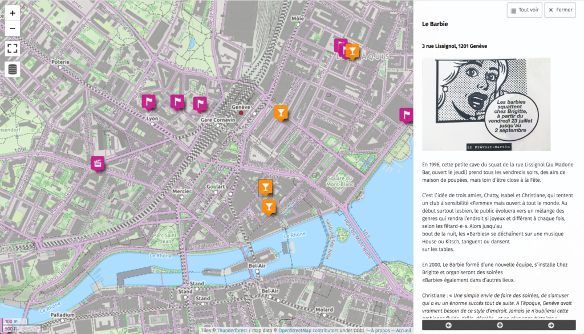This screenshot has width=584, height=334.
Task: Click the center plus icon in bottom bar
Action: click(x=500, y=325)
